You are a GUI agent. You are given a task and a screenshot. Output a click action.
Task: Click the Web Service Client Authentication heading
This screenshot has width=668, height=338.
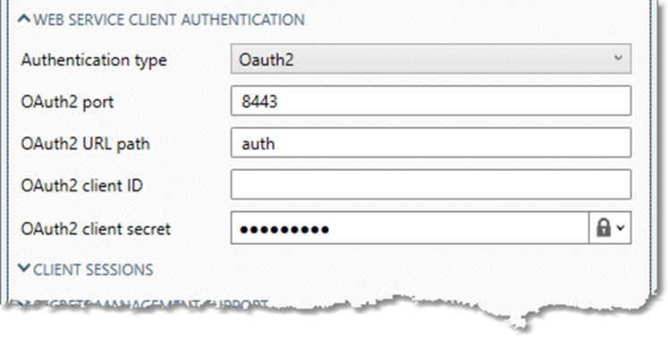[x=169, y=20]
